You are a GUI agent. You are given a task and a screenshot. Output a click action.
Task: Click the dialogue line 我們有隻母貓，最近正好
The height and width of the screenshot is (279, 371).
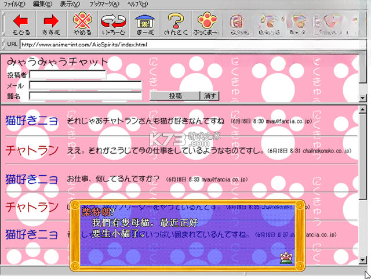click(145, 223)
